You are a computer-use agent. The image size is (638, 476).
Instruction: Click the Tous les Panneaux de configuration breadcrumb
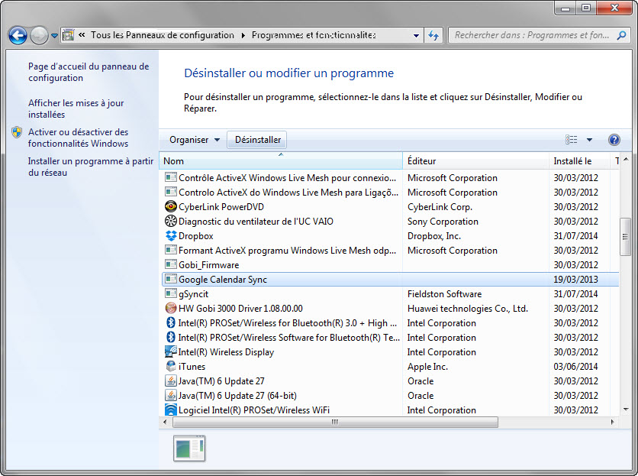coord(163,35)
